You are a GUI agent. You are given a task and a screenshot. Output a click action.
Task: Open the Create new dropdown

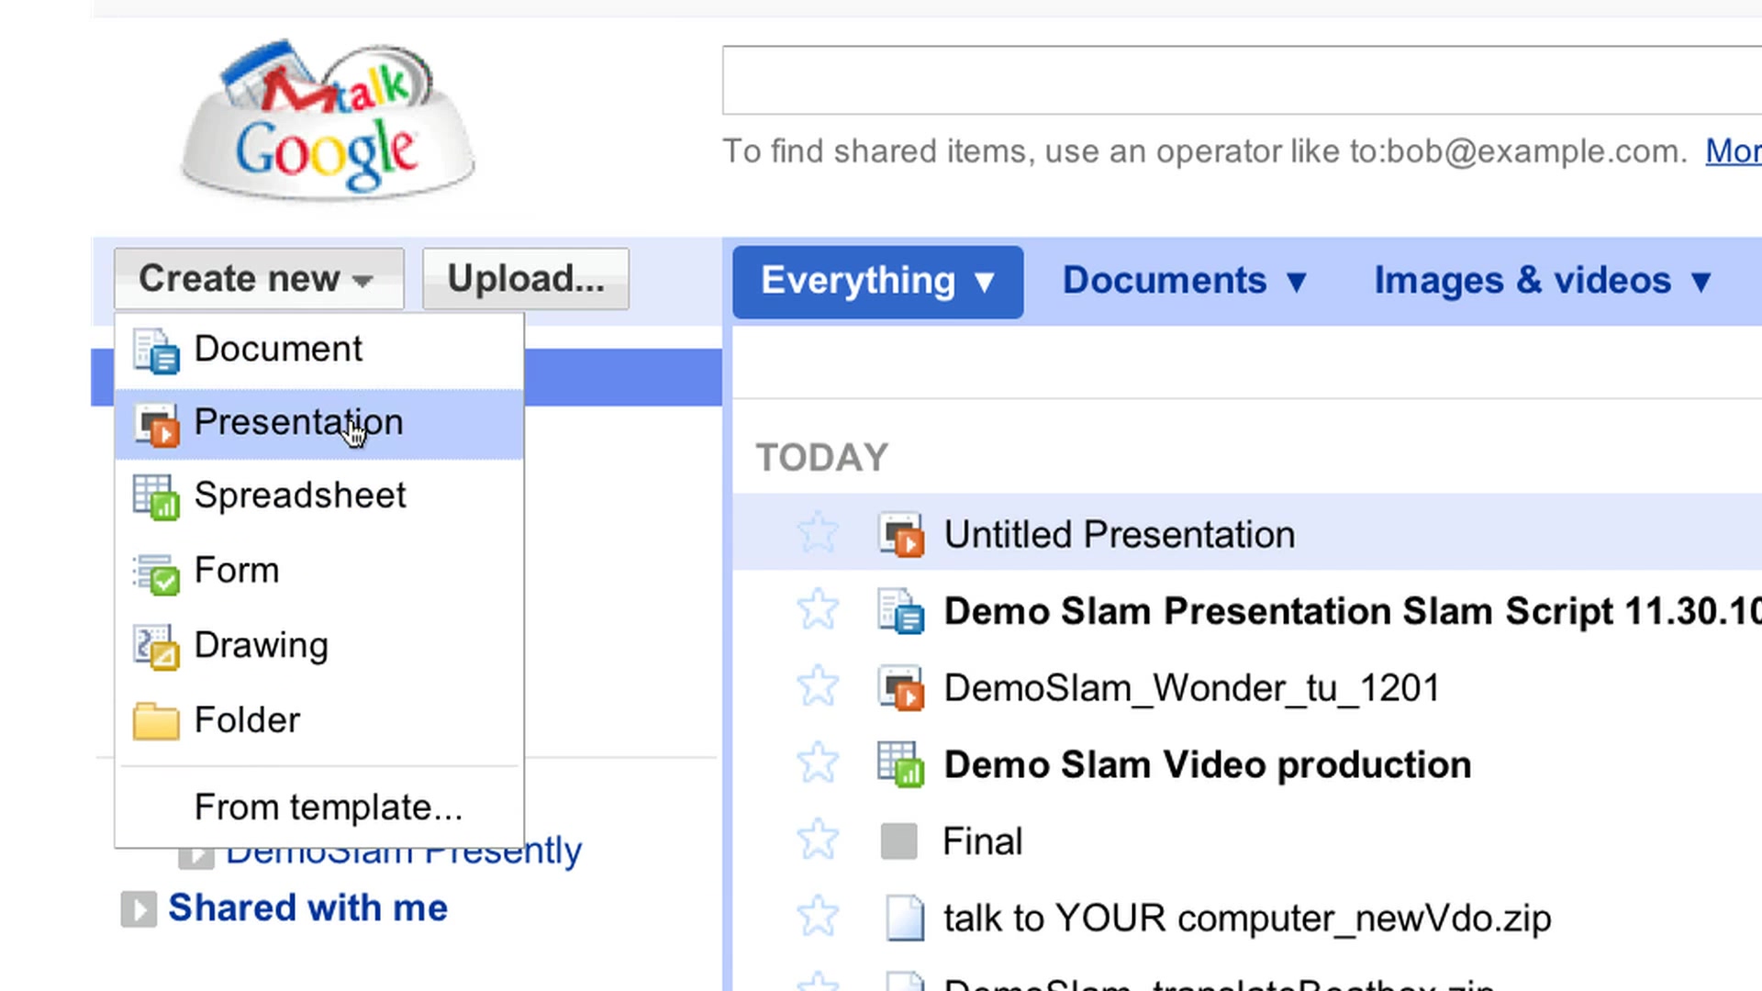tap(258, 279)
